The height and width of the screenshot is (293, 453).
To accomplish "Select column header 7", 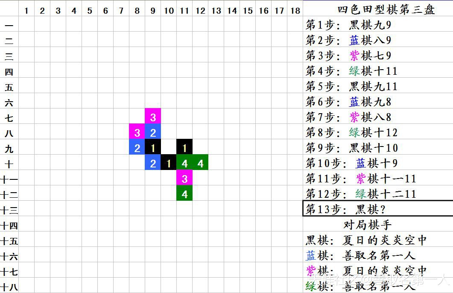I will [121, 11].
